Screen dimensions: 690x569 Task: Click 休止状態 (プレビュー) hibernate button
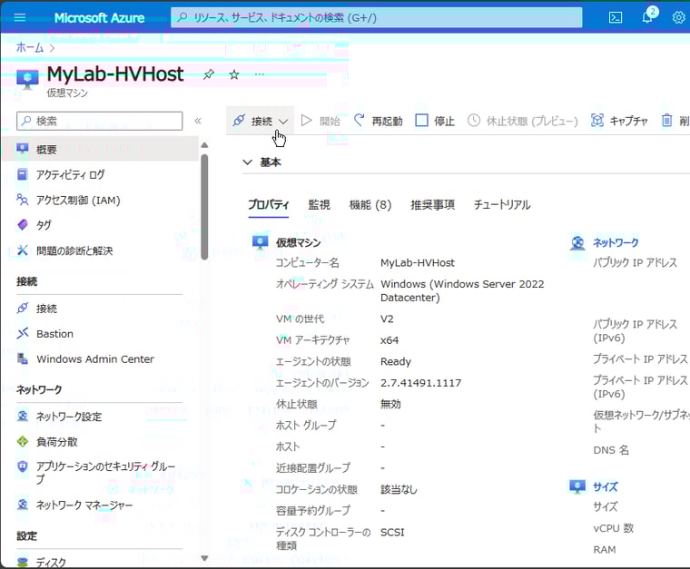click(522, 121)
